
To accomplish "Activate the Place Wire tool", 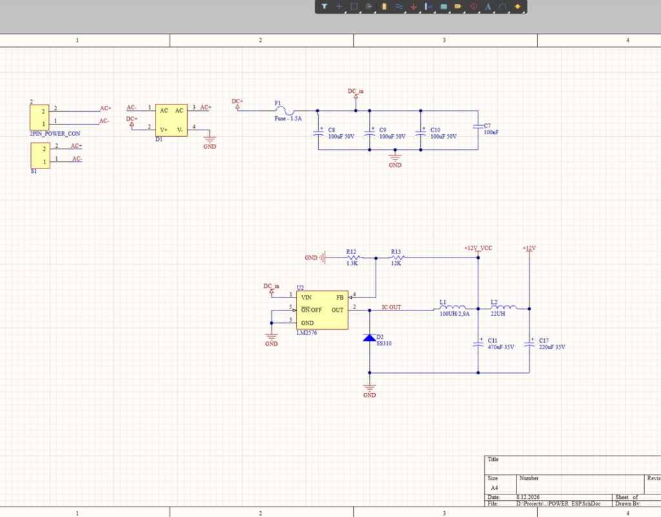I will (399, 6).
